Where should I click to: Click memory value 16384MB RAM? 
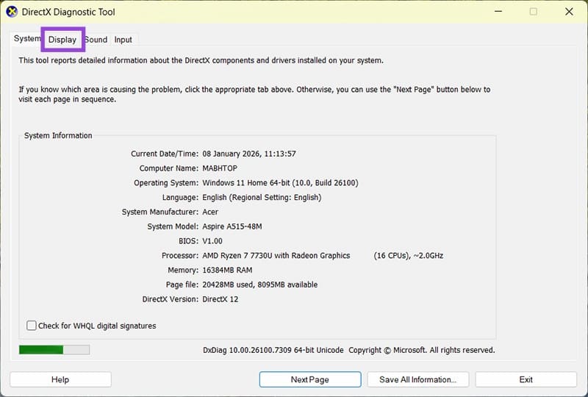click(x=227, y=270)
